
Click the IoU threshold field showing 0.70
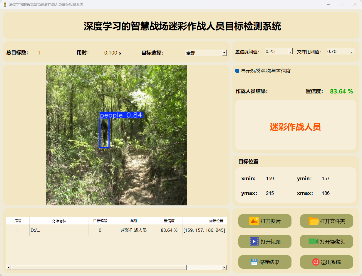337,52
